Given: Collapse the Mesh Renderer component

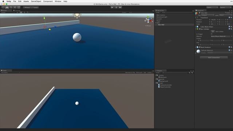Looking at the screenshot, I should click(196, 47).
